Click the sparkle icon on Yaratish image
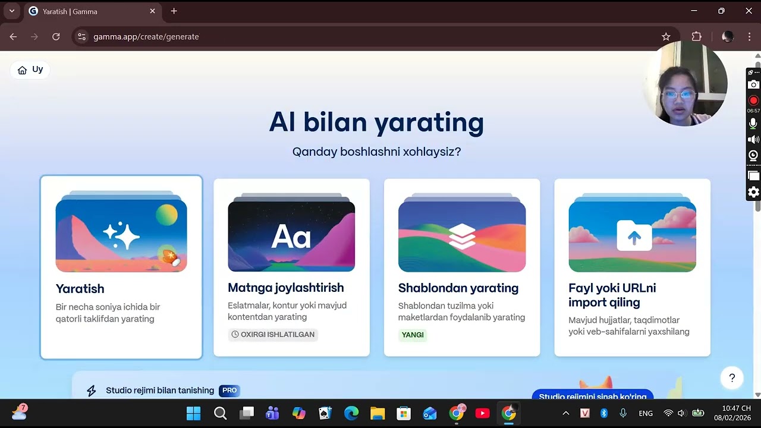This screenshot has height=428, width=761. [x=121, y=236]
